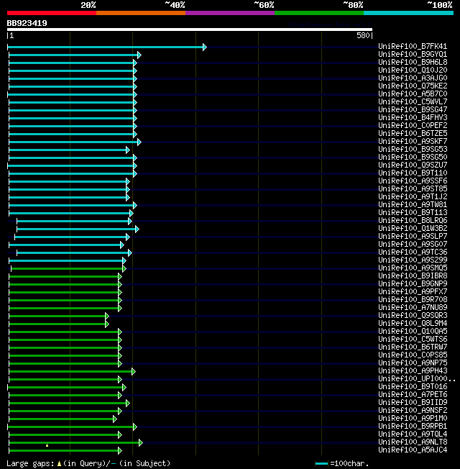
Task: Open the UniRef100_A5B7C0 hit label
Action: click(x=413, y=94)
